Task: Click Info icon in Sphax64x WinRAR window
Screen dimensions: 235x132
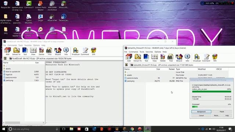Action: click(187, 58)
